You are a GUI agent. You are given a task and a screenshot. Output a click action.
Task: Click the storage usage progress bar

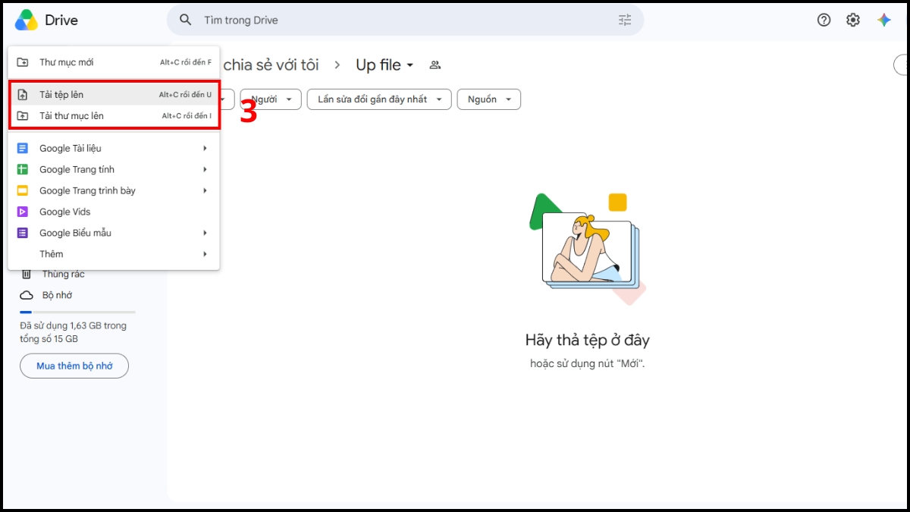77,312
